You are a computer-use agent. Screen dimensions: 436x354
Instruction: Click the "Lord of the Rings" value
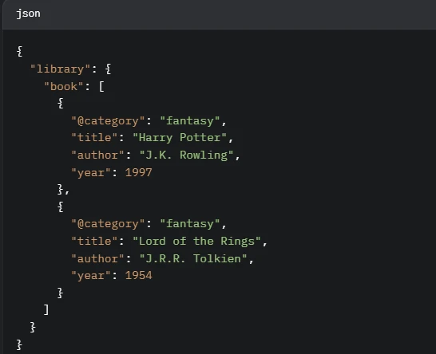196,241
